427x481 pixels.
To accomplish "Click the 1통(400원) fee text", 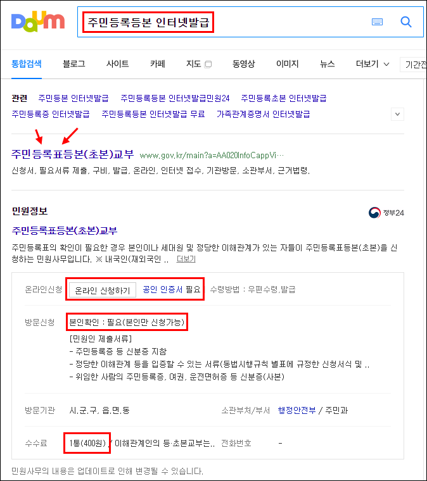I will (87, 443).
